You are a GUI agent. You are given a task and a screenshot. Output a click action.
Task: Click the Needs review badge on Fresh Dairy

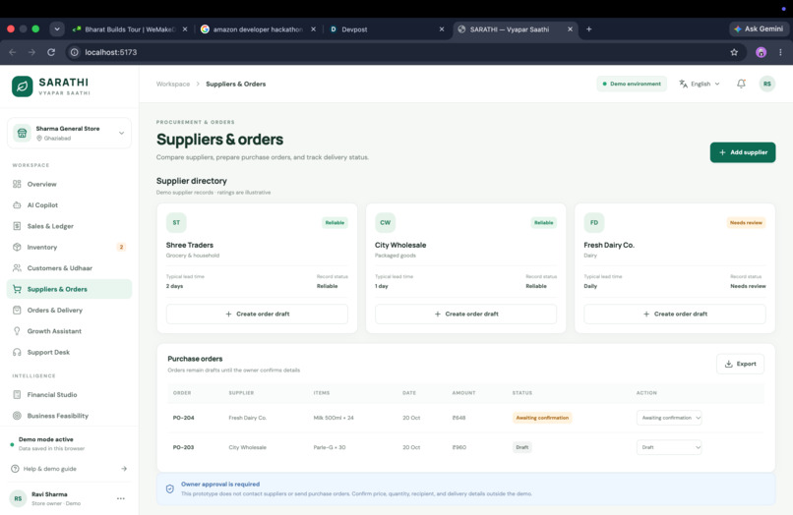(x=746, y=222)
